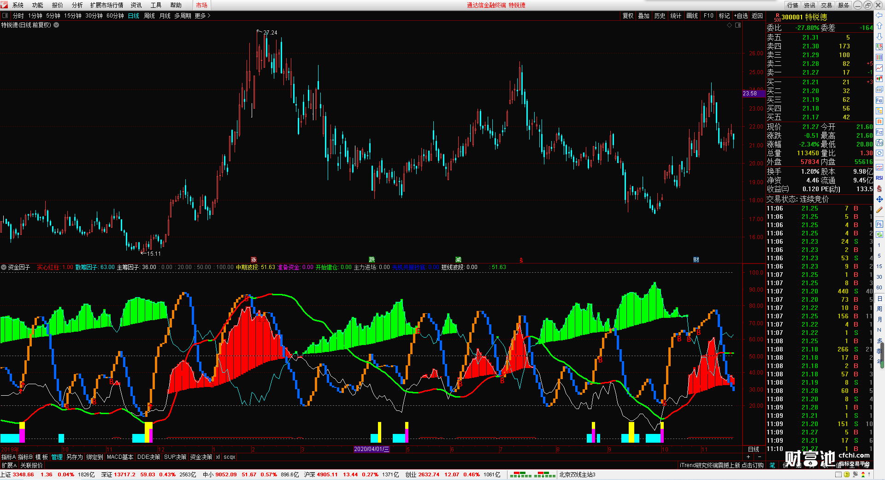Click the +自选 add to watchlist button
Image resolution: width=885 pixels, height=480 pixels.
coord(741,16)
